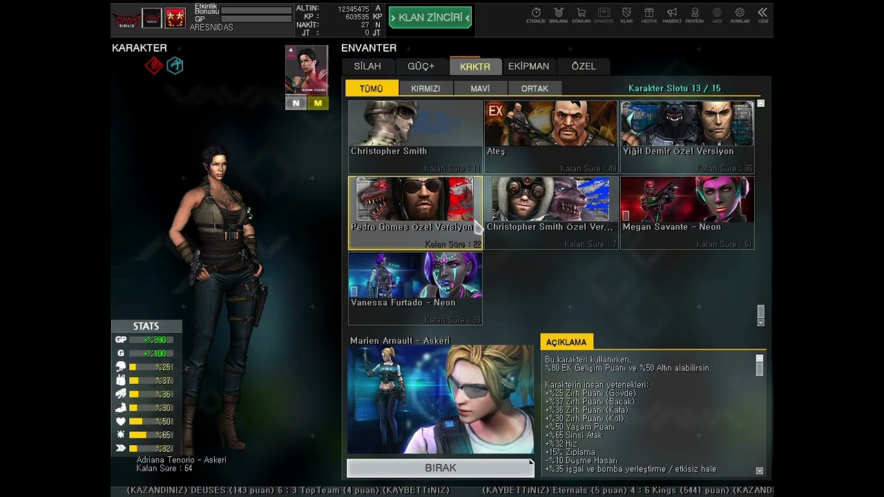Viewport: 884px width, 497px height.
Task: Select the Kırmızı filter
Action: point(425,88)
